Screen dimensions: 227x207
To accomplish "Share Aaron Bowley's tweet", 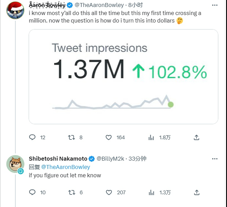I will point(196,137).
